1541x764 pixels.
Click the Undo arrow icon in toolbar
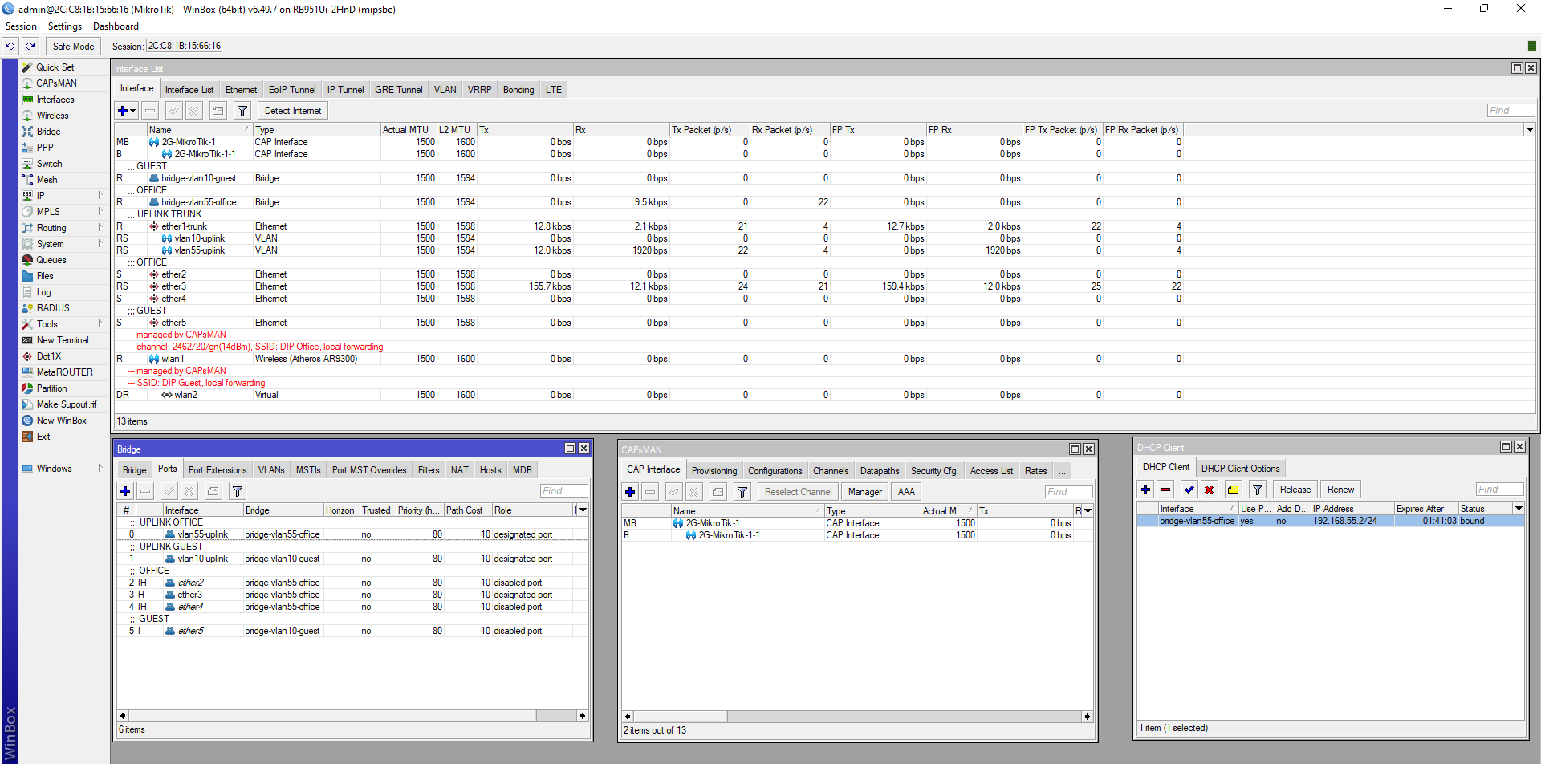[x=10, y=47]
